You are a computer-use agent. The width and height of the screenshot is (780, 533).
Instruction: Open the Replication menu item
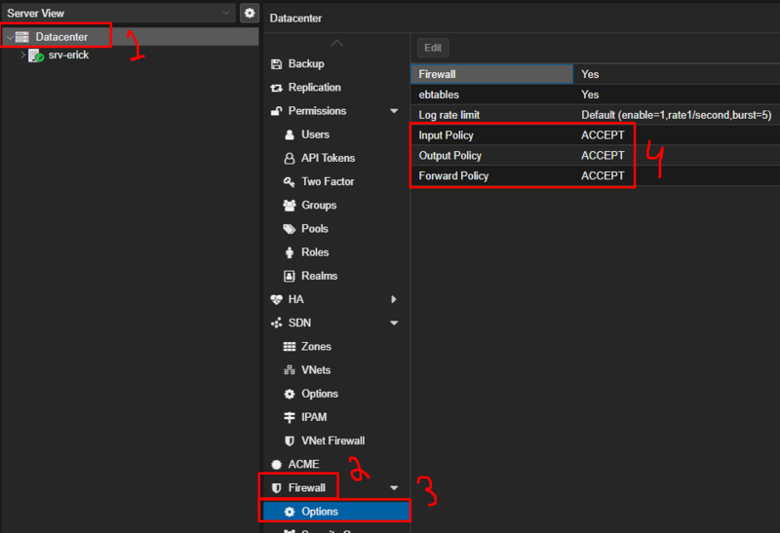[336, 88]
